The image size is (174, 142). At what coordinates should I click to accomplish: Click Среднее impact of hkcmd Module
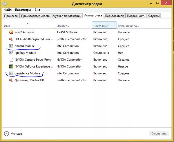(x=124, y=46)
